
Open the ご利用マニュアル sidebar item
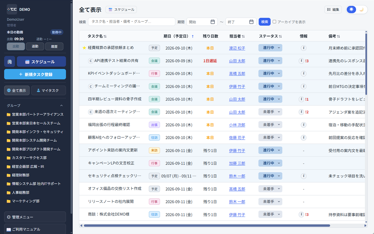pyautogui.click(x=35, y=229)
